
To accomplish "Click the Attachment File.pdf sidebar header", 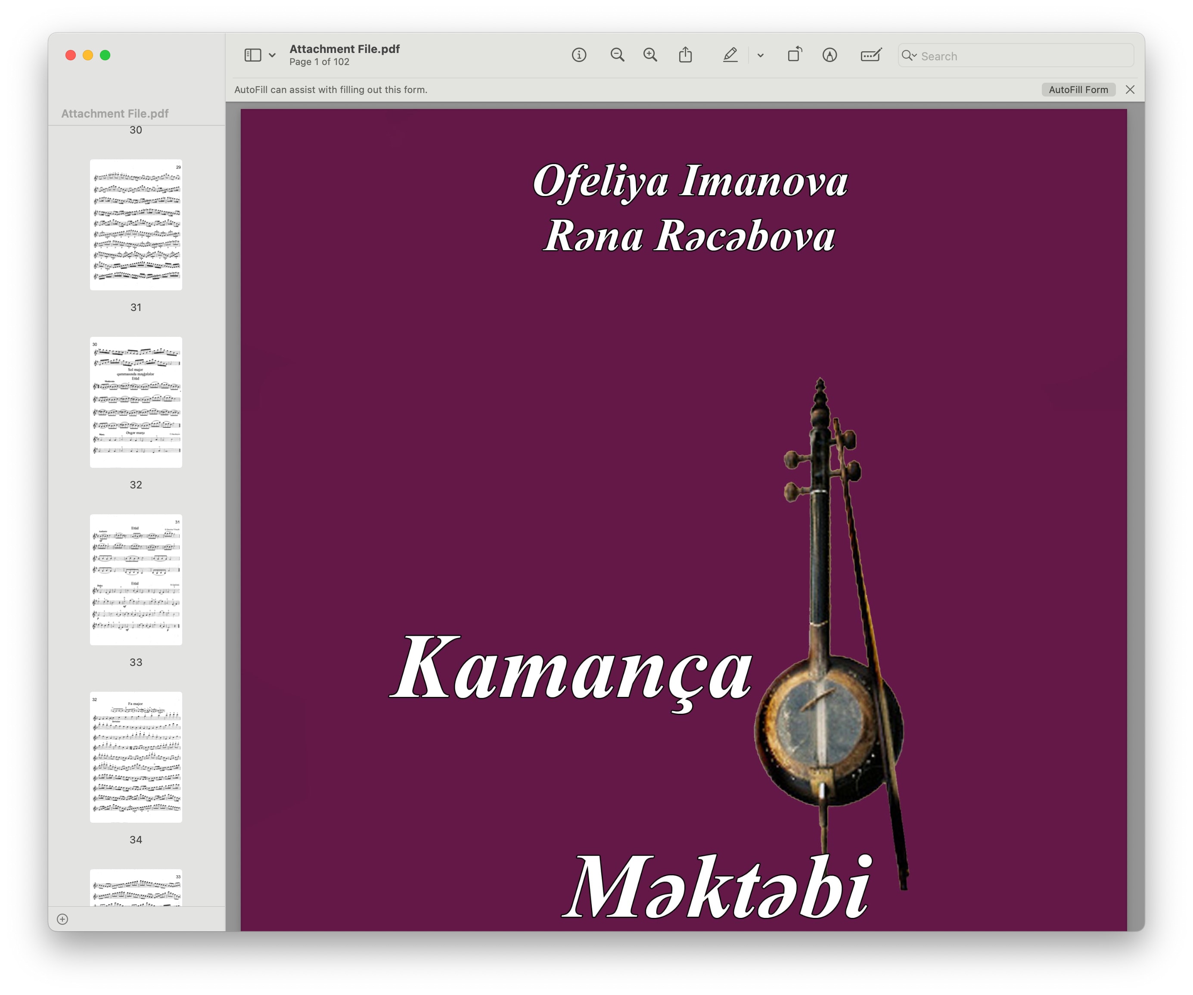I will (x=115, y=114).
